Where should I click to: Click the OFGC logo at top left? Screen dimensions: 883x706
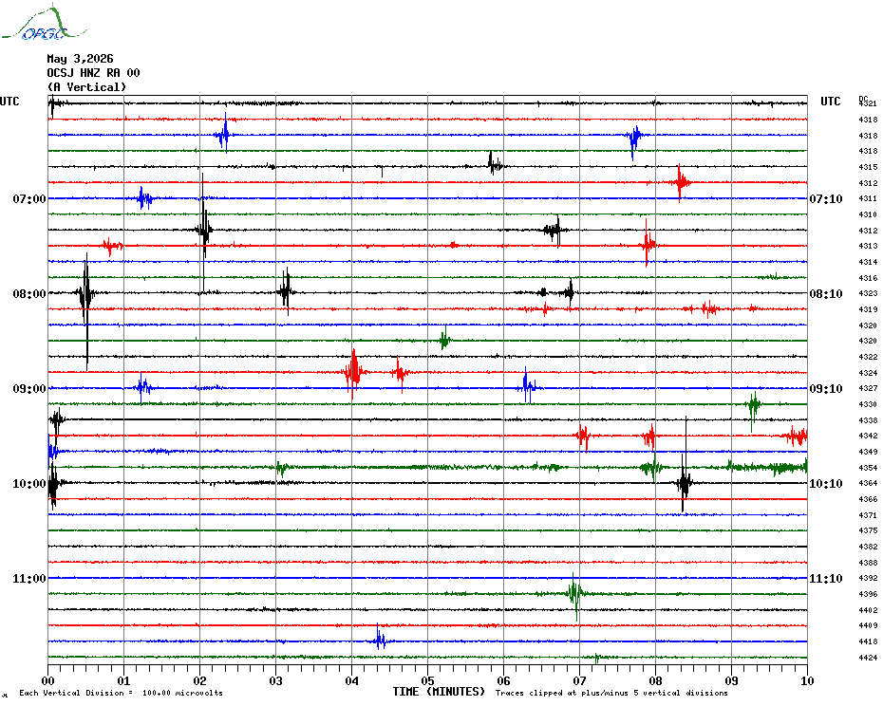44,23
